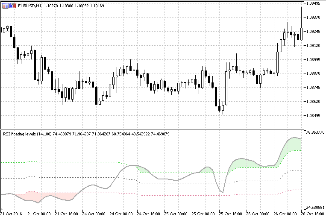Click the 24 Oct 16:00 time label

click(148, 214)
